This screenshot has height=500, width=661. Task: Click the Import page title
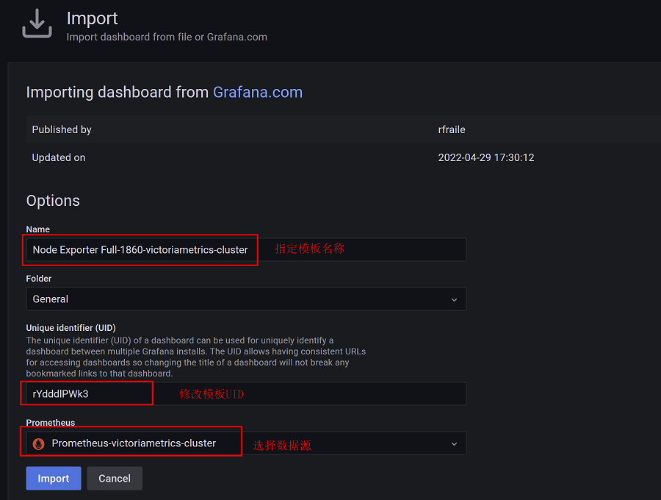(x=93, y=18)
